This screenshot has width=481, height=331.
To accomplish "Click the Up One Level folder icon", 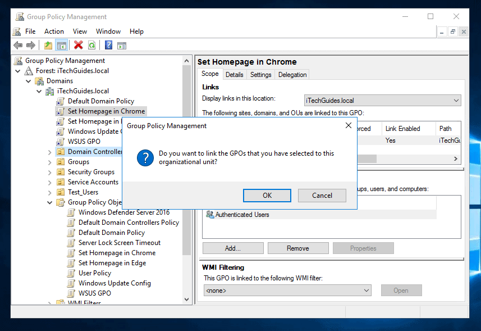I will tap(48, 46).
